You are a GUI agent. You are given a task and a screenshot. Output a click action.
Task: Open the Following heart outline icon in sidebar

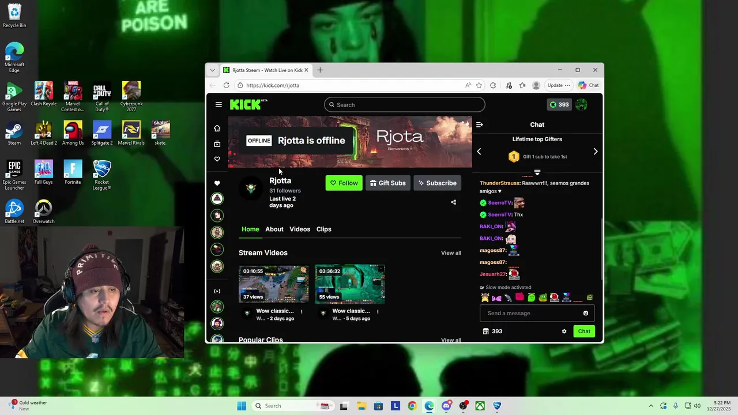pyautogui.click(x=217, y=159)
